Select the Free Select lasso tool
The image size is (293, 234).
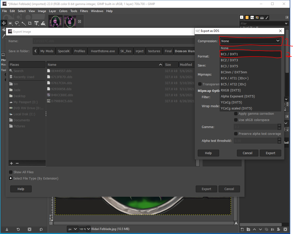point(17,23)
